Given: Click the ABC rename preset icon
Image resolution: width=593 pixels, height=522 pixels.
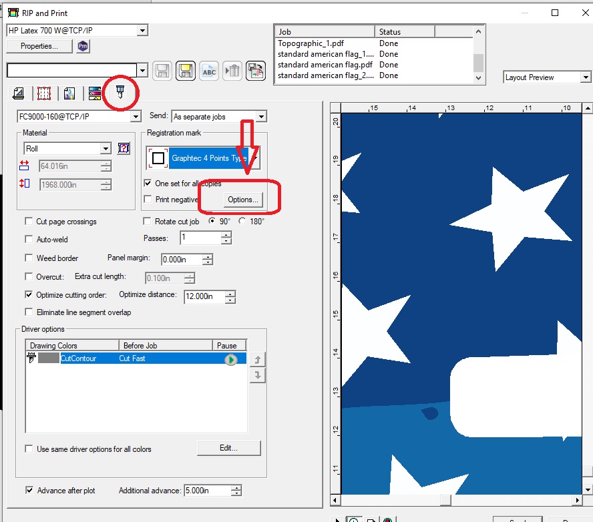Looking at the screenshot, I should coord(209,71).
